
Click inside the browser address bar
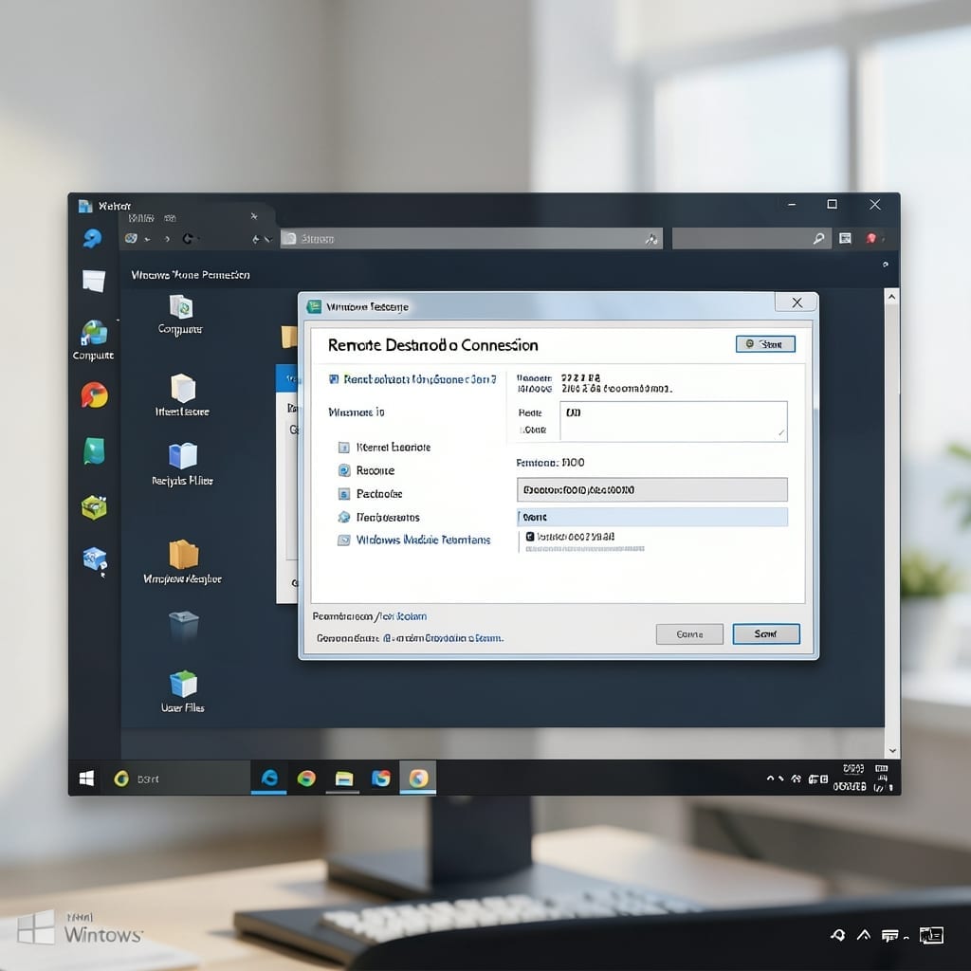point(471,238)
